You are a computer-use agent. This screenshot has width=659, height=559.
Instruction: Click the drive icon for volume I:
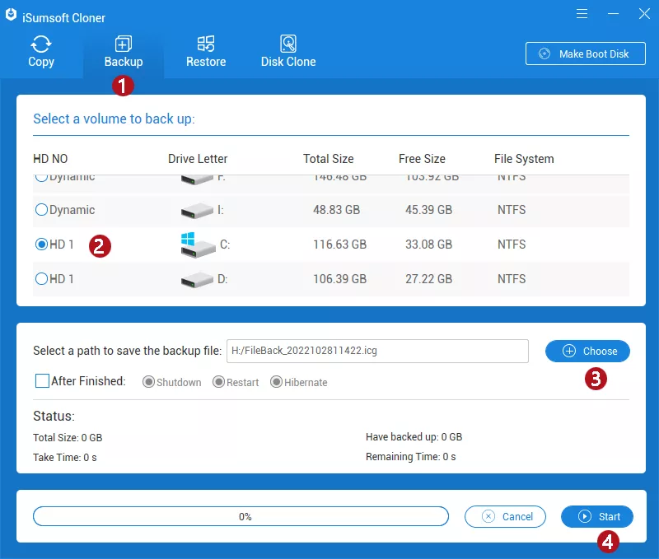pyautogui.click(x=197, y=211)
